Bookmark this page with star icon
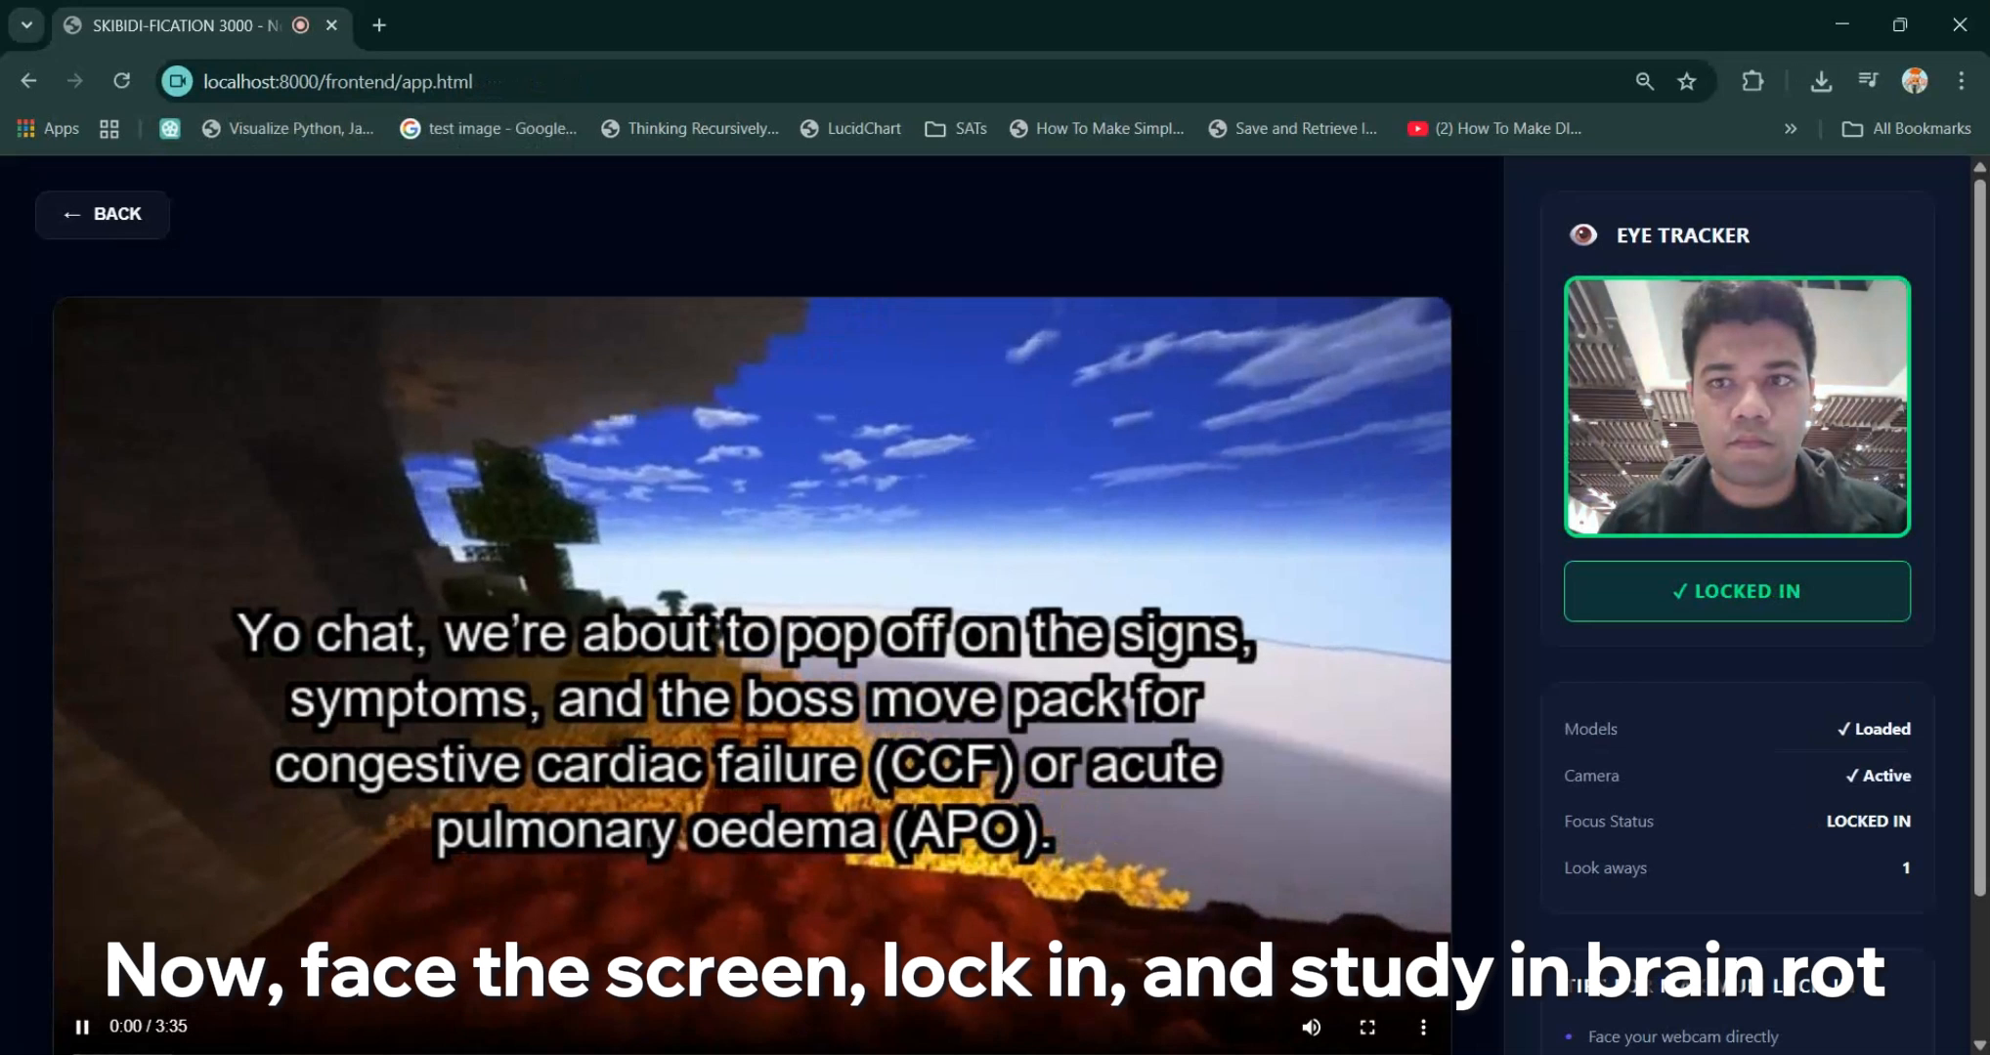1990x1055 pixels. click(x=1687, y=81)
